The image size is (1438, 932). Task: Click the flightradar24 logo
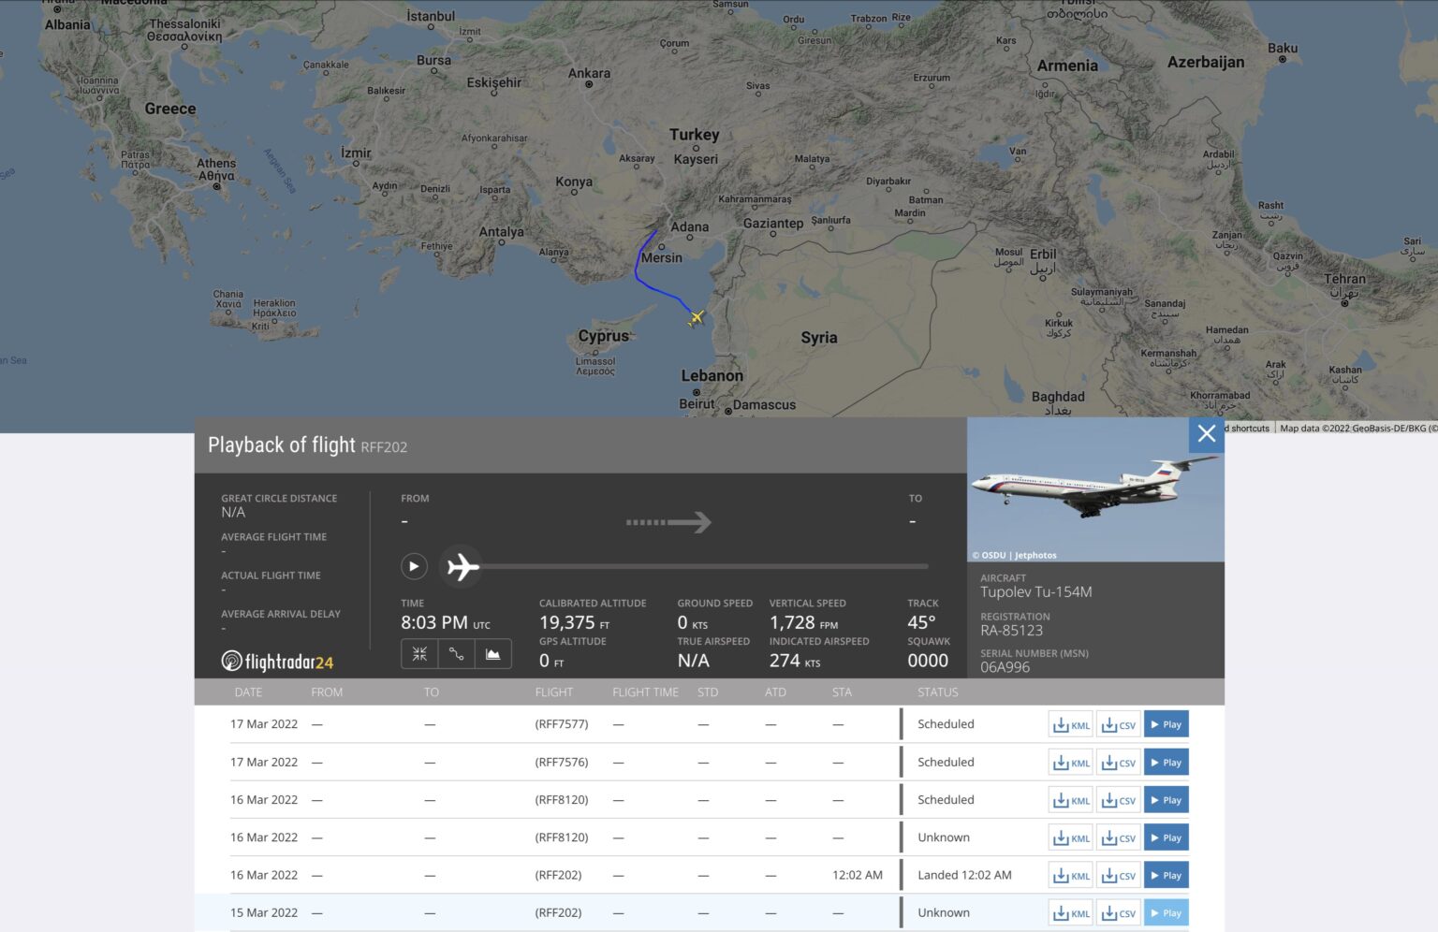click(277, 662)
